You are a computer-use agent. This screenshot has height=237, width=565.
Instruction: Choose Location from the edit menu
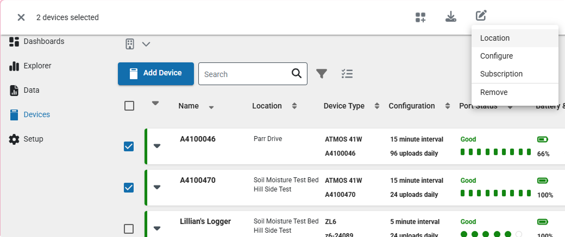514,38
